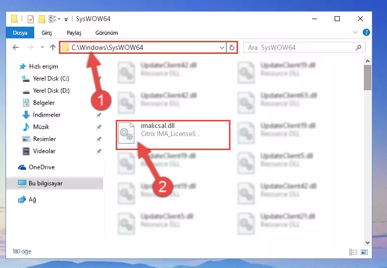The width and height of the screenshot is (387, 268).
Task: Click the İndirmeler download arrow icon
Action: pyautogui.click(x=26, y=115)
